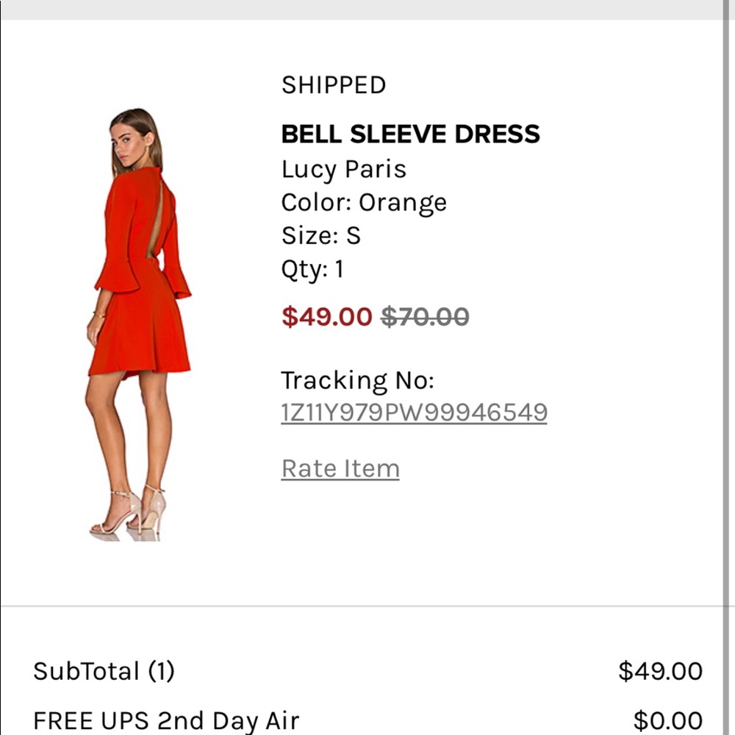735x735 pixels.
Task: Open the tracking number 1Z11Y979PW99946549
Action: click(x=415, y=412)
